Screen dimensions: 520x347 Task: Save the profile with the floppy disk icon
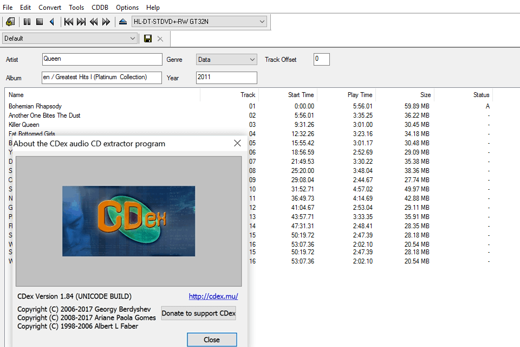click(147, 38)
